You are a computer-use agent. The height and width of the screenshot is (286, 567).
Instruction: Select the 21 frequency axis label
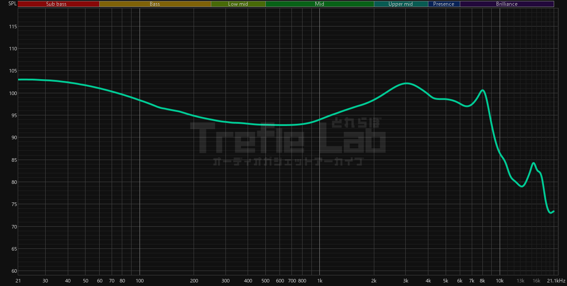18,281
